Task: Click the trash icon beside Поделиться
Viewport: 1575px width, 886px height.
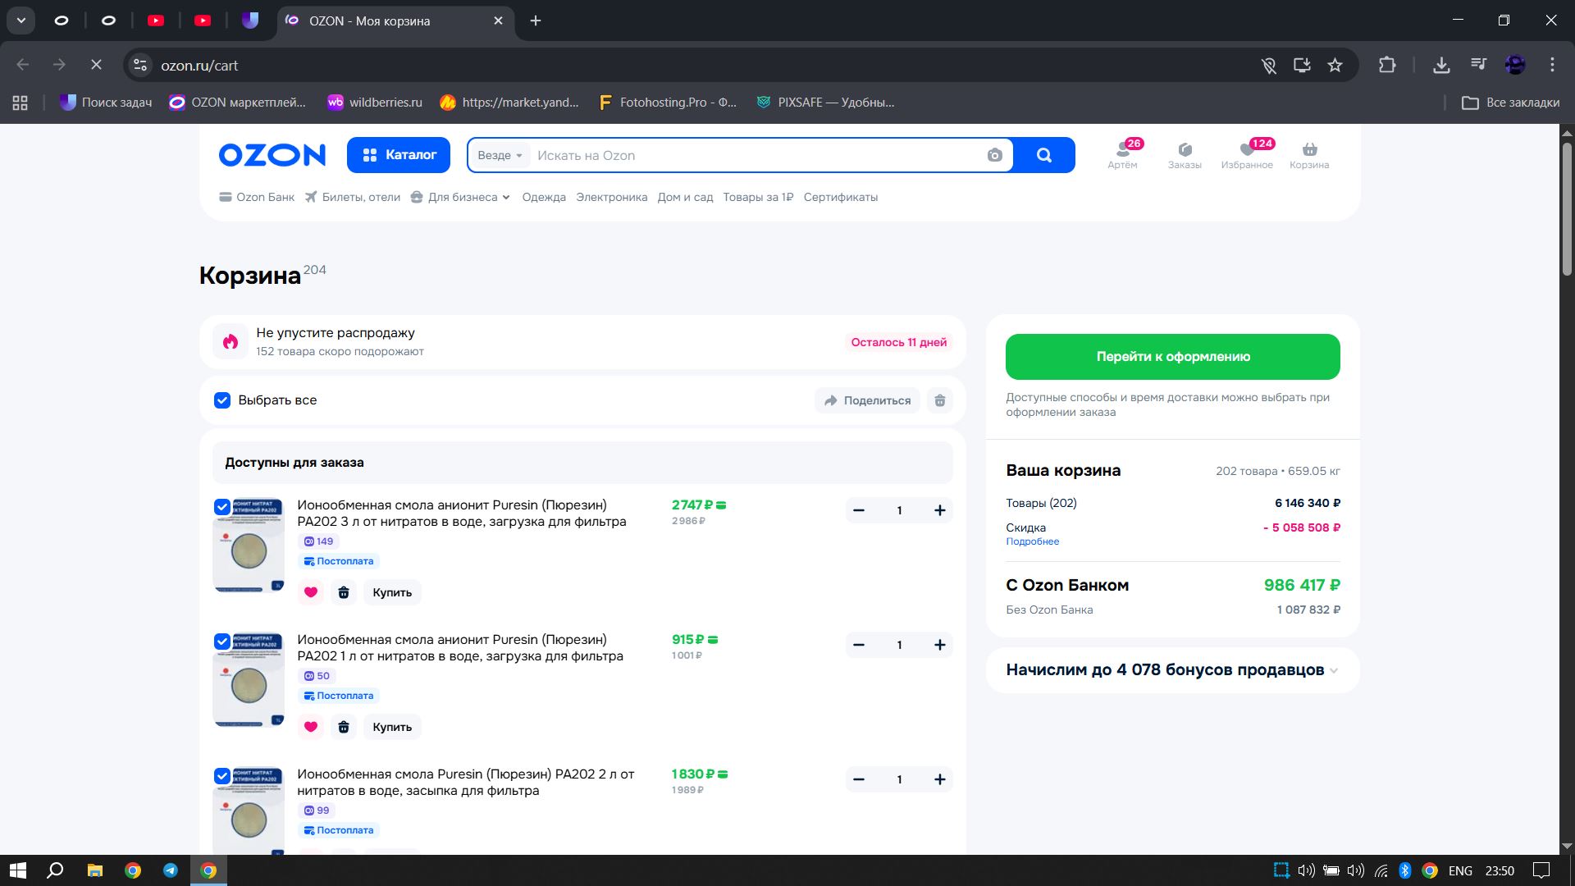Action: (x=940, y=400)
